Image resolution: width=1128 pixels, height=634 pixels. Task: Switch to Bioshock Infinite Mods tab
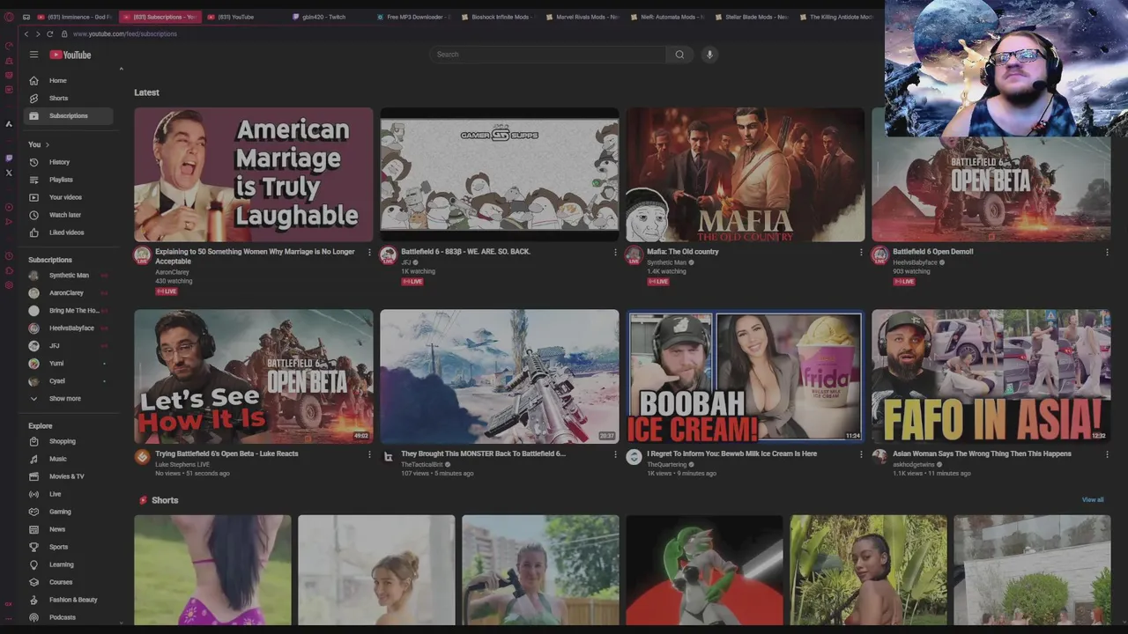click(x=498, y=17)
